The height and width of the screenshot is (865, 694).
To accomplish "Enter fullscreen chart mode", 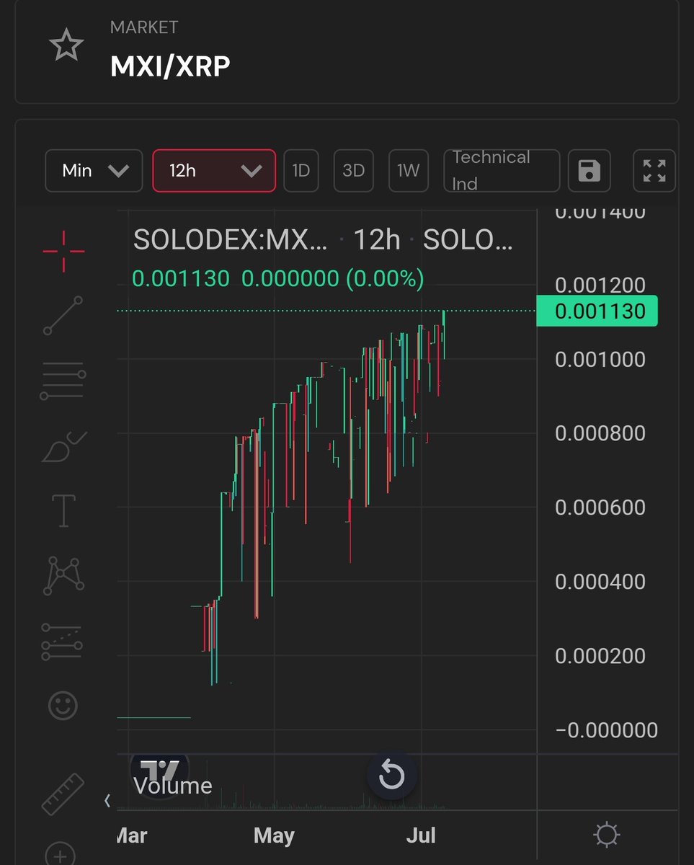I will (654, 171).
